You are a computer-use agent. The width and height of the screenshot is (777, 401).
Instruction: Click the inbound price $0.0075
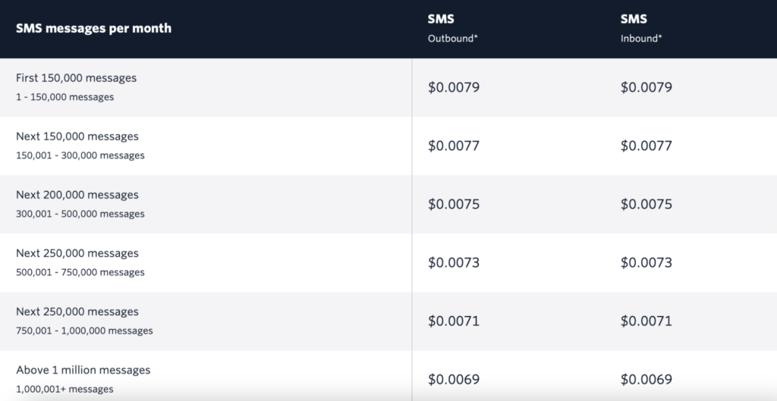(x=646, y=204)
